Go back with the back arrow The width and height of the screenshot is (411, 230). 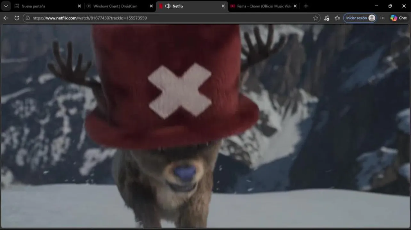6,18
